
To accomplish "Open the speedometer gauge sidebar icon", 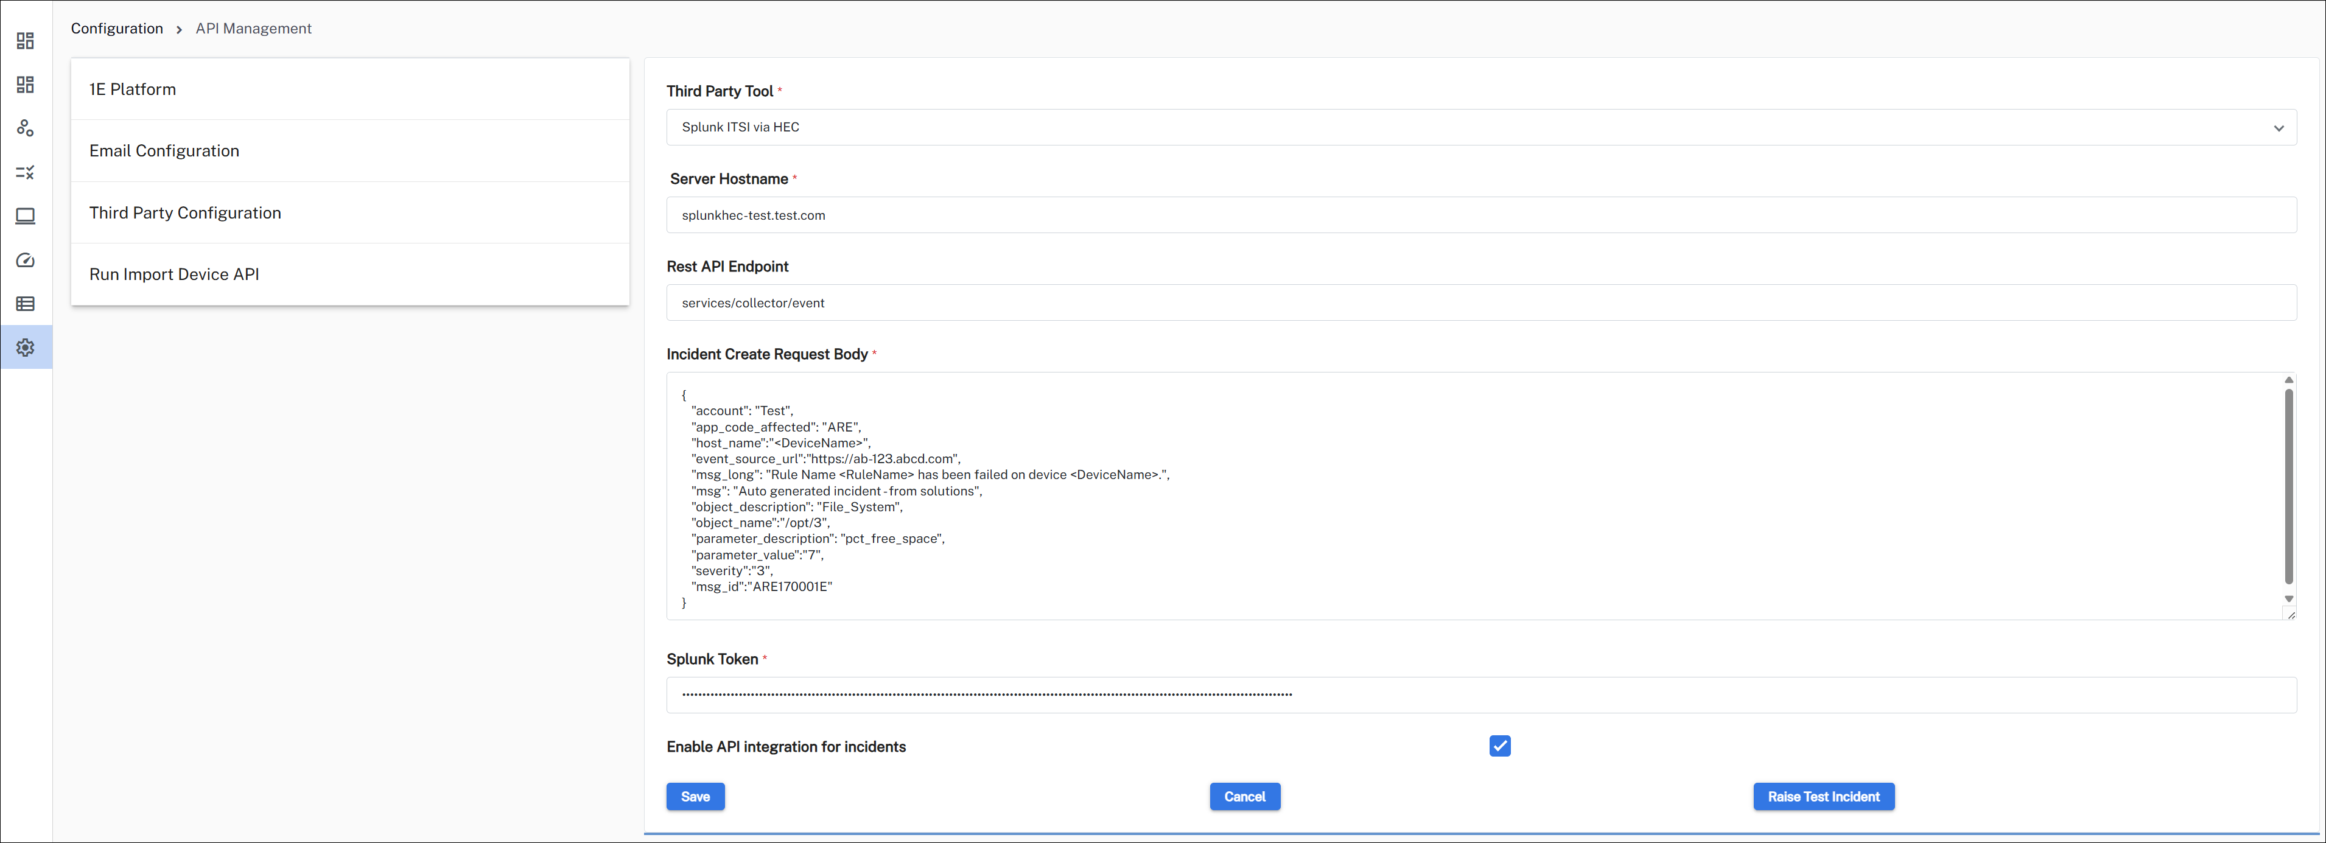I will tap(26, 260).
